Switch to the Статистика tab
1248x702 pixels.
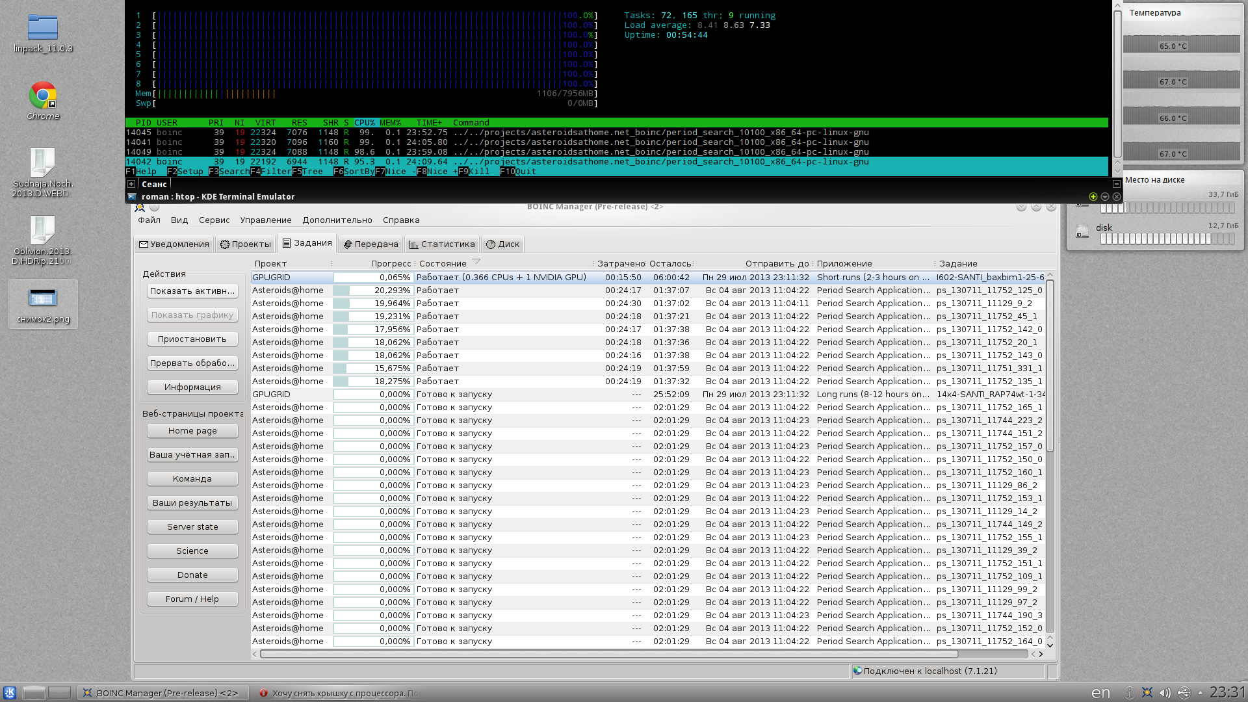click(442, 244)
